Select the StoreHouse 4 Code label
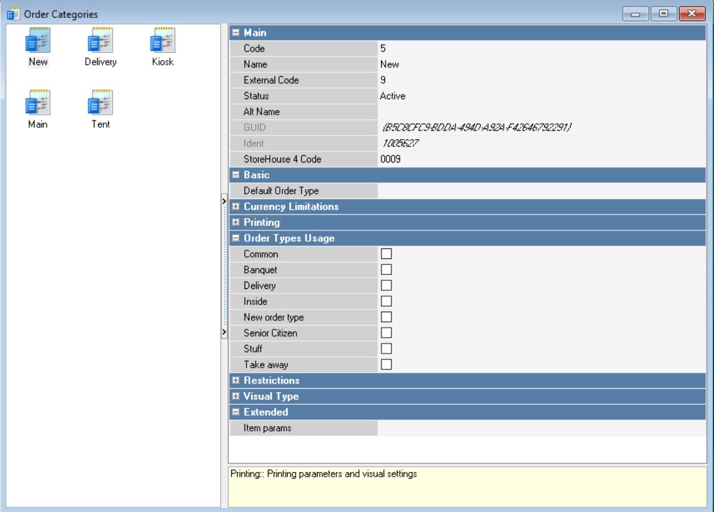 click(x=282, y=159)
